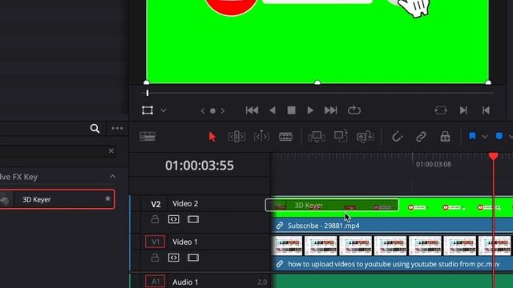
Task: Click the Video 2 track name
Action: click(x=185, y=204)
